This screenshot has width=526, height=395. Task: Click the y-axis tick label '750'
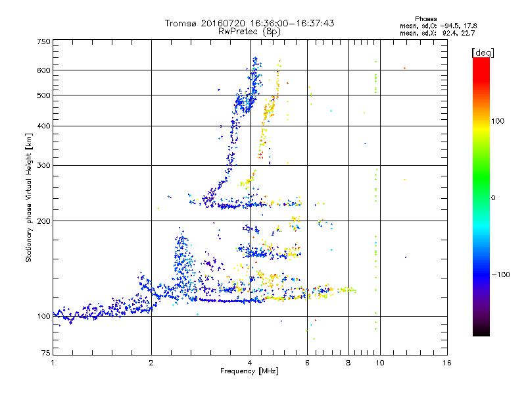click(x=43, y=41)
